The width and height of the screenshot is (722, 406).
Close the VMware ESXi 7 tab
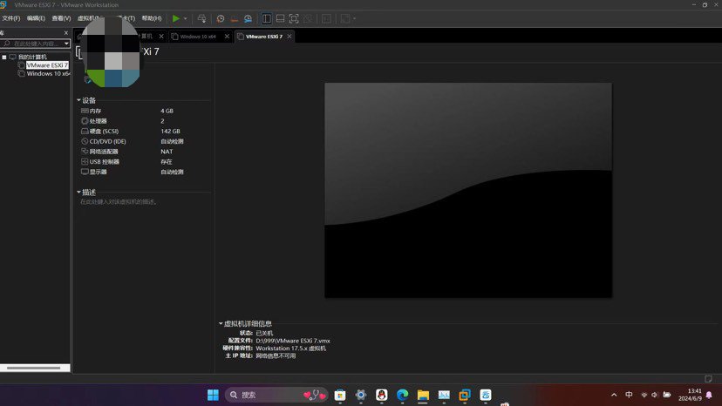pos(289,37)
